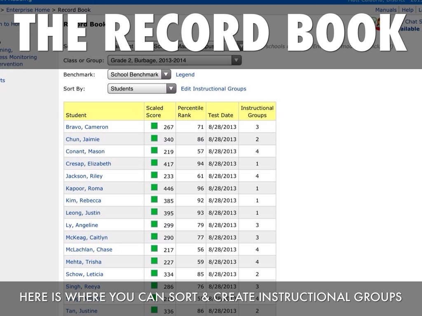Viewport: 422px width, 316px height.
Task: Open student record for Chun, Jaimie
Action: pos(82,139)
